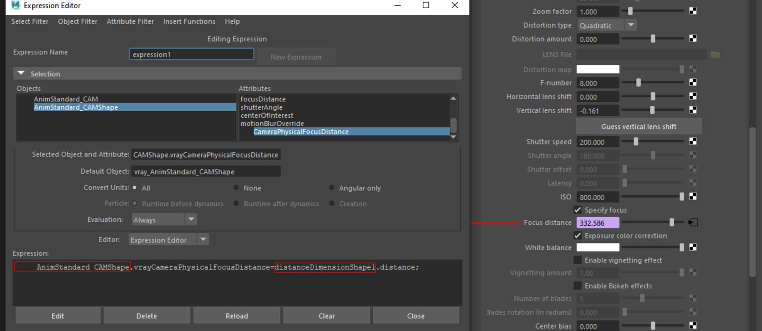The image size is (762, 331).
Task: Click the White balance color swatch
Action: click(x=598, y=247)
